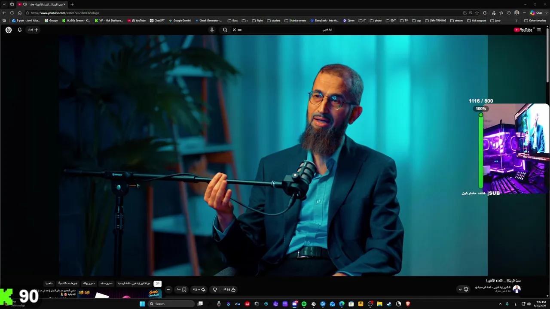Viewport: 550px width, 309px height.
Task: Go to YouTube home via logo
Action: pos(523,30)
